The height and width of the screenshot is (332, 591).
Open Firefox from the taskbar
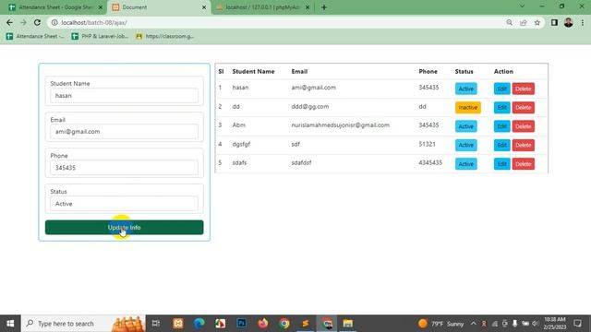click(x=262, y=324)
